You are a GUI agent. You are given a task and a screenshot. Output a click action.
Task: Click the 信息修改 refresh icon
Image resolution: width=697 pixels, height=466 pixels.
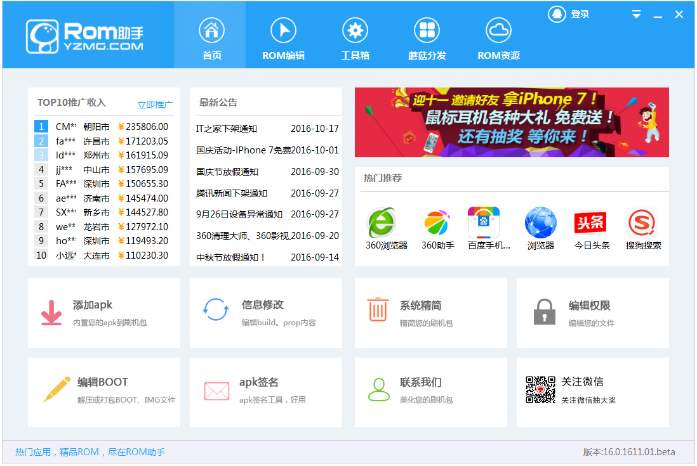click(x=216, y=309)
